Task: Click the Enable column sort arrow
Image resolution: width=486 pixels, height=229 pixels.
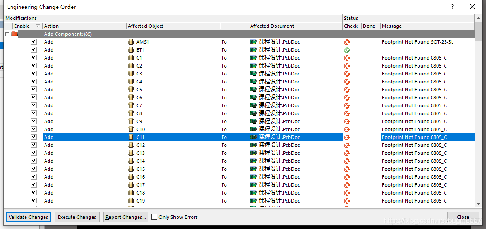Action: (38, 26)
